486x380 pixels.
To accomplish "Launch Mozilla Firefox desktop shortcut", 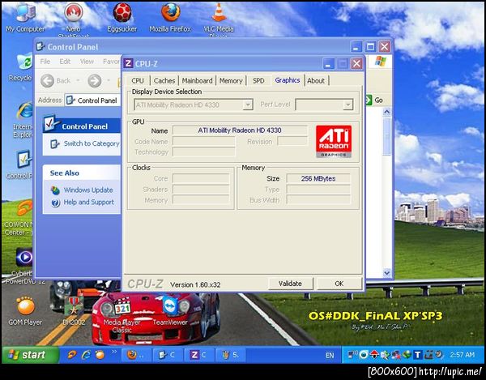I will 170,12.
